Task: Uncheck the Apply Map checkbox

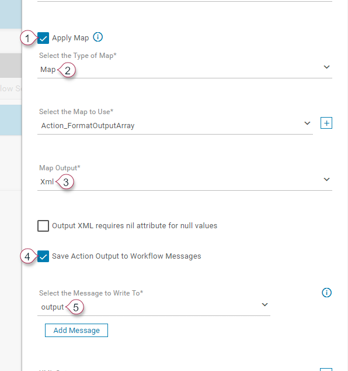Action: point(43,38)
